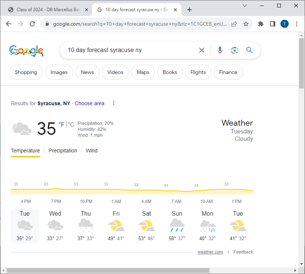Open the three-dot menu beside Choose area

[114, 103]
